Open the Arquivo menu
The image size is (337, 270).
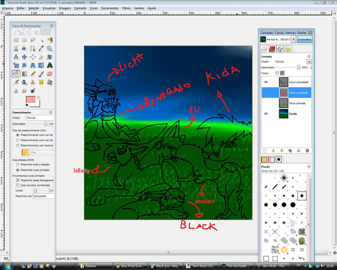click(x=7, y=8)
